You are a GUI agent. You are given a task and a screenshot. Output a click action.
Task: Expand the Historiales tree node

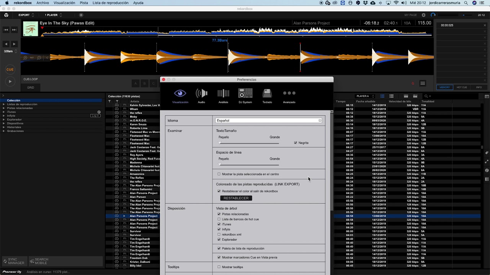click(4, 127)
